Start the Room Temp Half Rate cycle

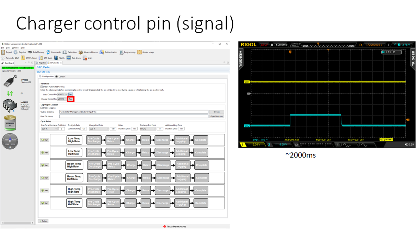(45, 178)
